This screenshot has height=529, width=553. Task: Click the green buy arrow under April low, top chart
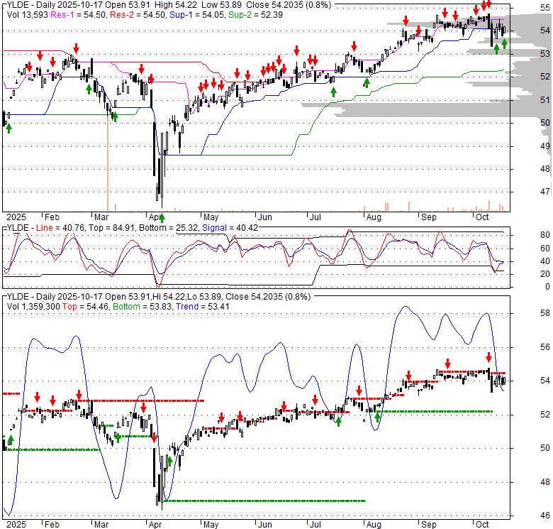[162, 217]
